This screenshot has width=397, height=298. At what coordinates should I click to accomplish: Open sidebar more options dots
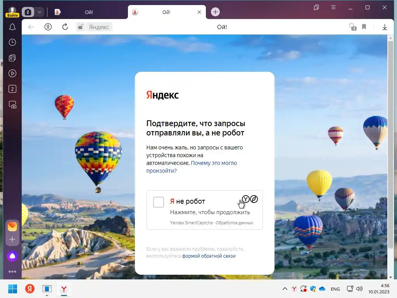click(12, 271)
